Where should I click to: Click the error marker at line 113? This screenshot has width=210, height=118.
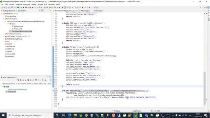pyautogui.click(x=53, y=91)
